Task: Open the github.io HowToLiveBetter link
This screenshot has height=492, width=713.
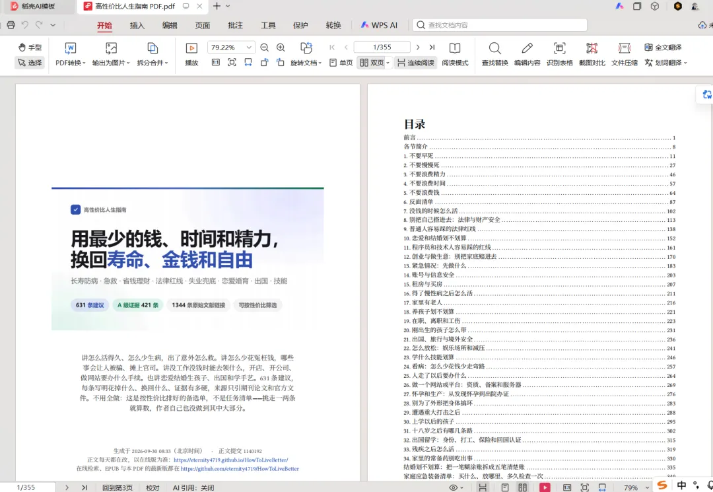Action: (230, 460)
